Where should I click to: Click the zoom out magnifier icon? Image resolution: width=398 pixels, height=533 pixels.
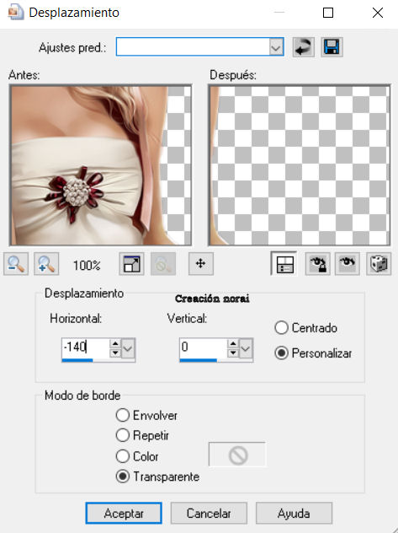pos(16,264)
